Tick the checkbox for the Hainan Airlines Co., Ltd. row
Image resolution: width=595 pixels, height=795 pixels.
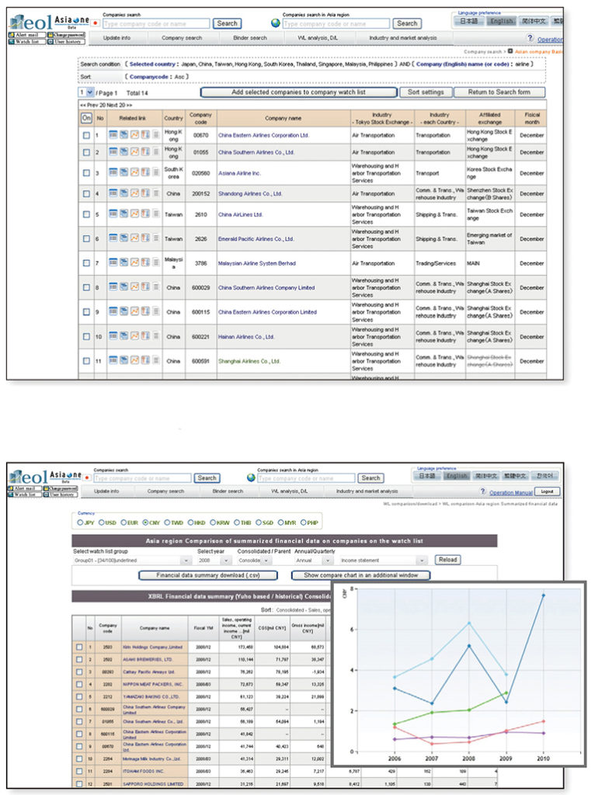(x=86, y=337)
